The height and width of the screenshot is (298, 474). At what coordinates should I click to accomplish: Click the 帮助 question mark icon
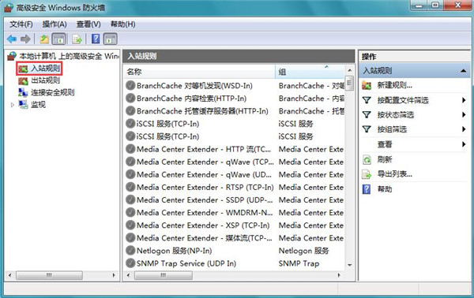(x=367, y=189)
